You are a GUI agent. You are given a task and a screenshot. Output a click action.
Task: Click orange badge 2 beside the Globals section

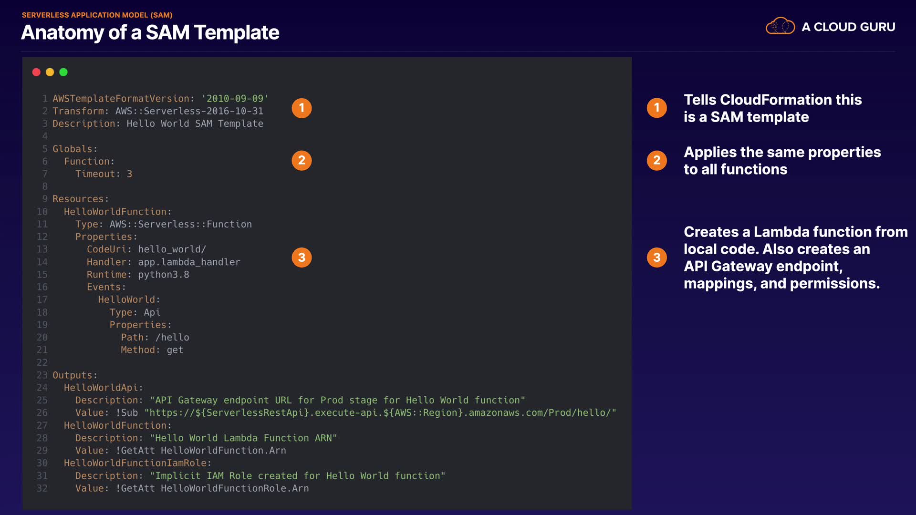[x=302, y=161]
